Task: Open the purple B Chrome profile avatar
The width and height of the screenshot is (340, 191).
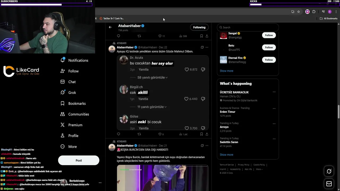Action: point(330,12)
